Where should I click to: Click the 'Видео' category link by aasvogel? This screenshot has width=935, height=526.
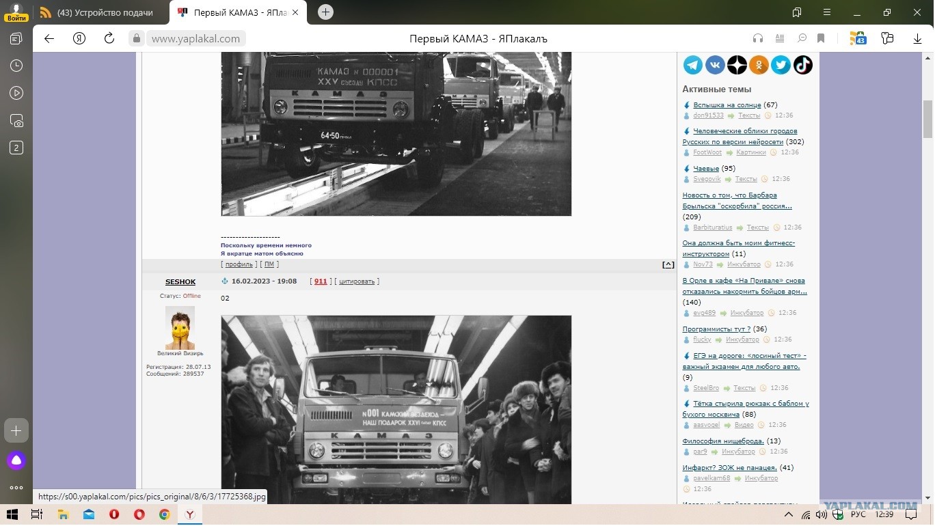744,425
